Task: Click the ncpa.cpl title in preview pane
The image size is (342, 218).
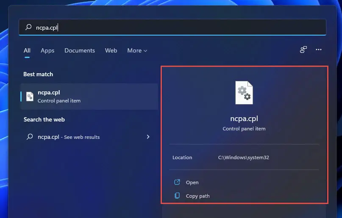Action: click(x=244, y=119)
